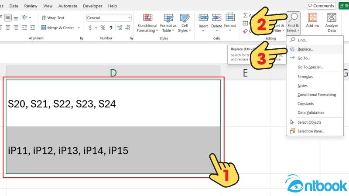Open Add-ins
This screenshot has width=349, height=196.
312,20
